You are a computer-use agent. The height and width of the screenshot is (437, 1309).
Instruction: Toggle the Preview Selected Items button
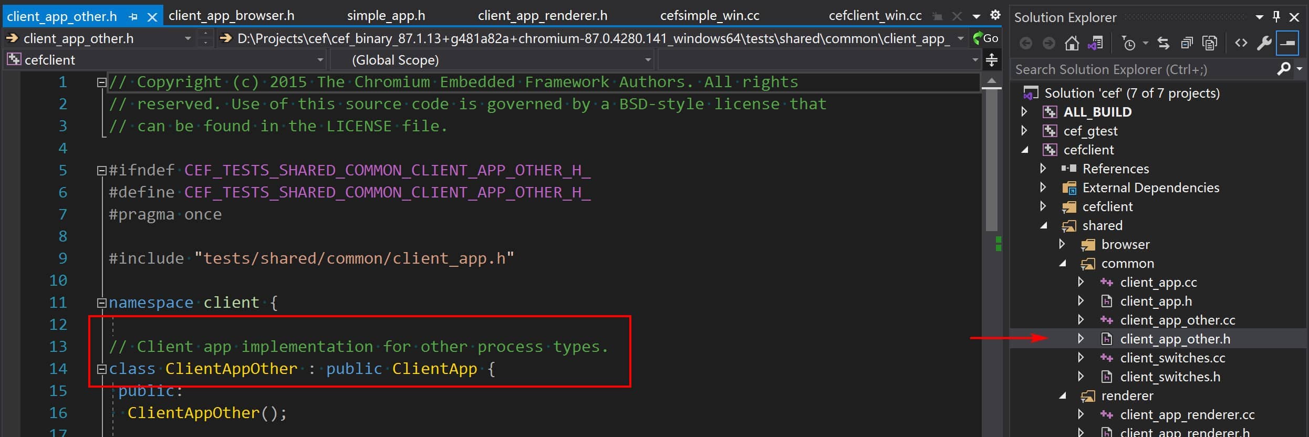coord(1287,43)
